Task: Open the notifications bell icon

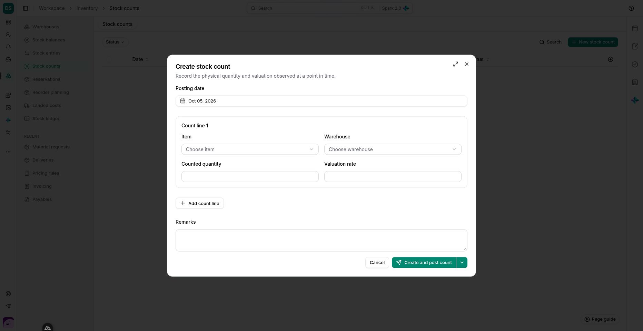Action: pos(8,47)
